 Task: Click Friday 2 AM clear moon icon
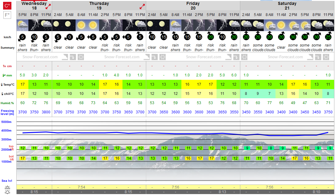pos(152,25)
